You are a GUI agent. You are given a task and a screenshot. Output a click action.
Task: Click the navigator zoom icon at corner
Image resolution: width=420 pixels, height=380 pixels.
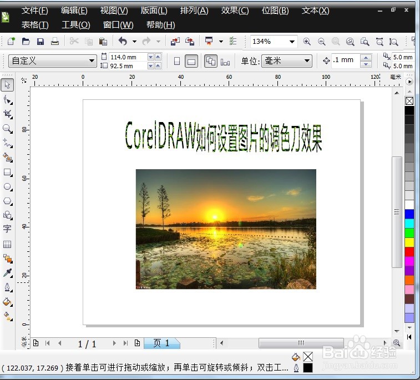click(x=397, y=343)
